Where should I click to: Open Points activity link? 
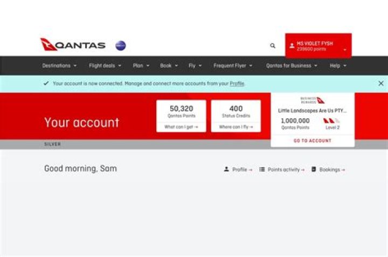click(x=282, y=169)
